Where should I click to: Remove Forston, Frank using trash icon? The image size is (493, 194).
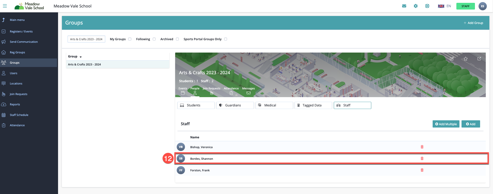tap(422, 170)
